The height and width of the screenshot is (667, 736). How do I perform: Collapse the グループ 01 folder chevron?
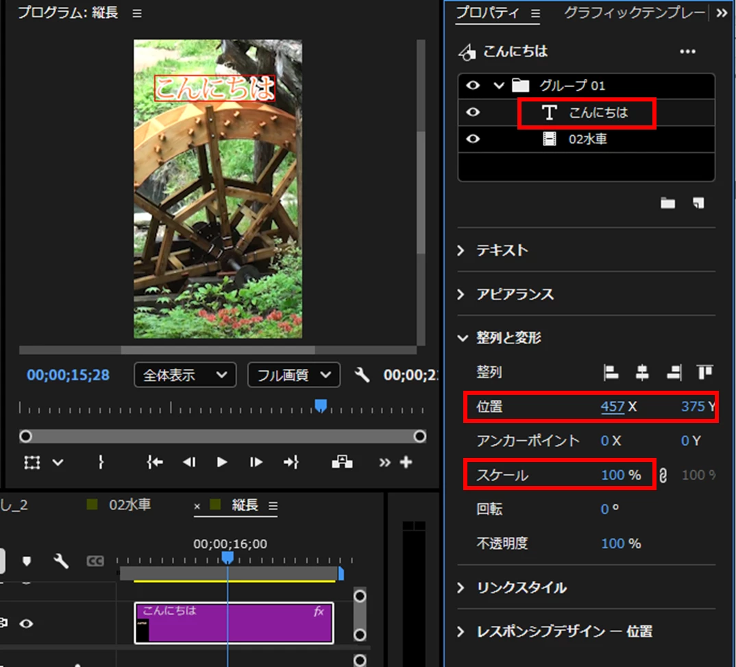(499, 86)
